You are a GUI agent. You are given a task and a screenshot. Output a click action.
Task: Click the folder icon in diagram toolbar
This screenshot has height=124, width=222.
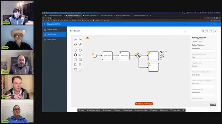pos(207,31)
